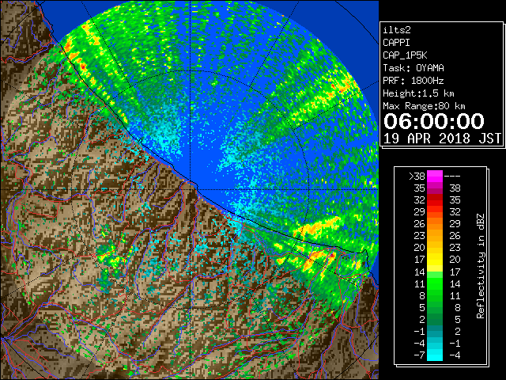Click the 'Max Range:80 km' text

click(424, 106)
